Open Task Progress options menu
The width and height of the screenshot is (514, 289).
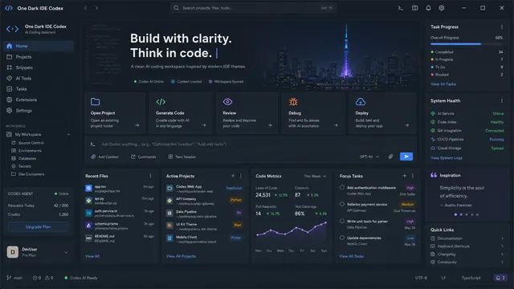[501, 26]
